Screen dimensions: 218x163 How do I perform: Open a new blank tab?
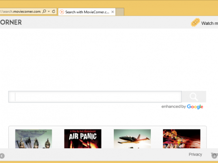coord(120,12)
